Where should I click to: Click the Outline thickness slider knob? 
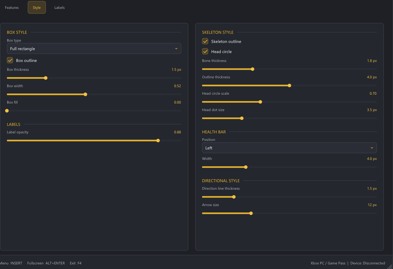click(289, 86)
